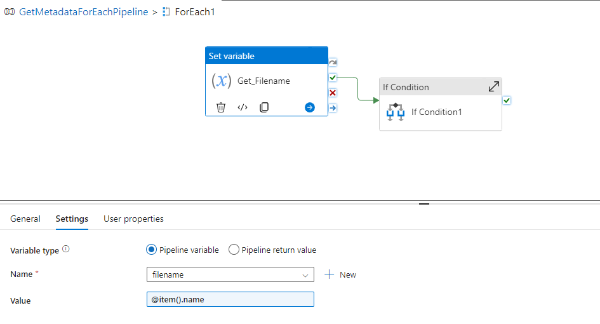Click the If Condition1 branching icon
Screen dimensions: 600x324
point(396,112)
